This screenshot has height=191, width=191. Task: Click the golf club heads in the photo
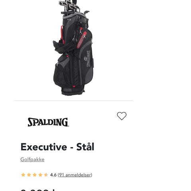point(70,5)
